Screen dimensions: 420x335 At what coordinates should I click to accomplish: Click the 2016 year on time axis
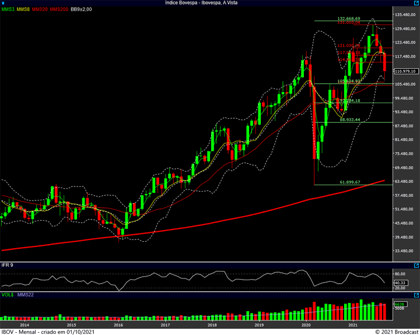click(x=118, y=324)
